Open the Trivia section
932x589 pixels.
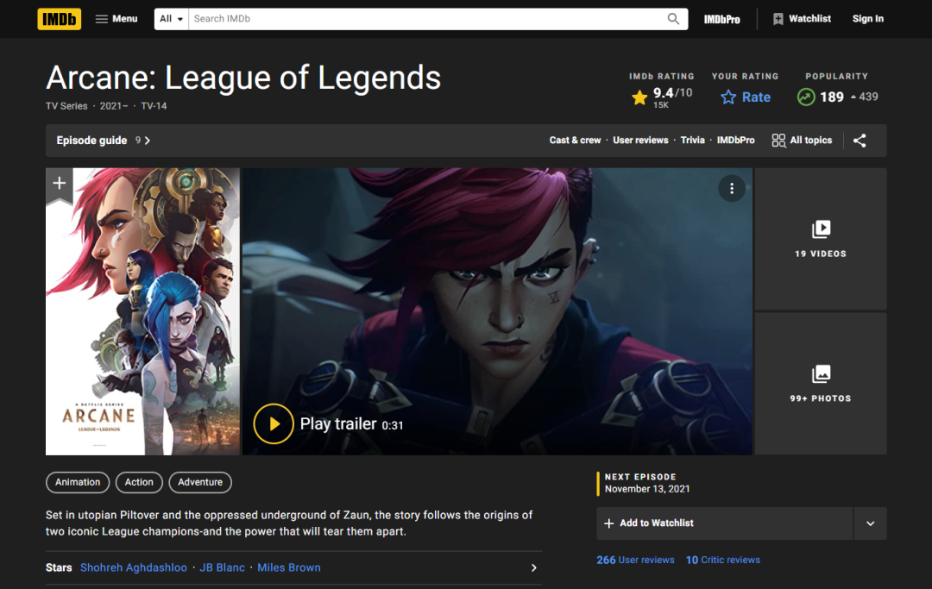[x=692, y=140]
